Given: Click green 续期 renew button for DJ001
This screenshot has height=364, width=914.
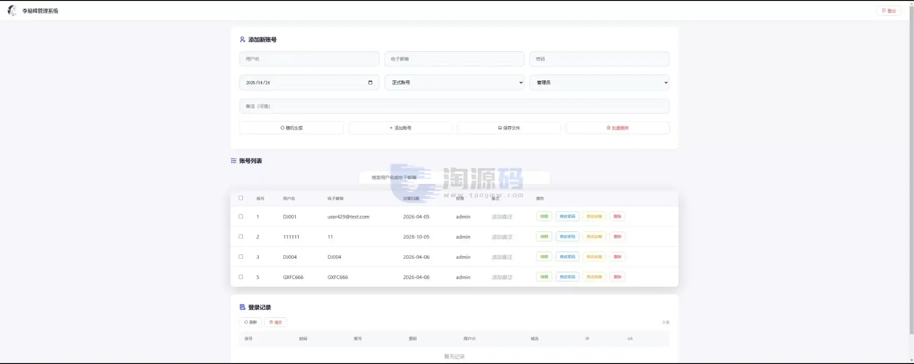Looking at the screenshot, I should [x=544, y=216].
